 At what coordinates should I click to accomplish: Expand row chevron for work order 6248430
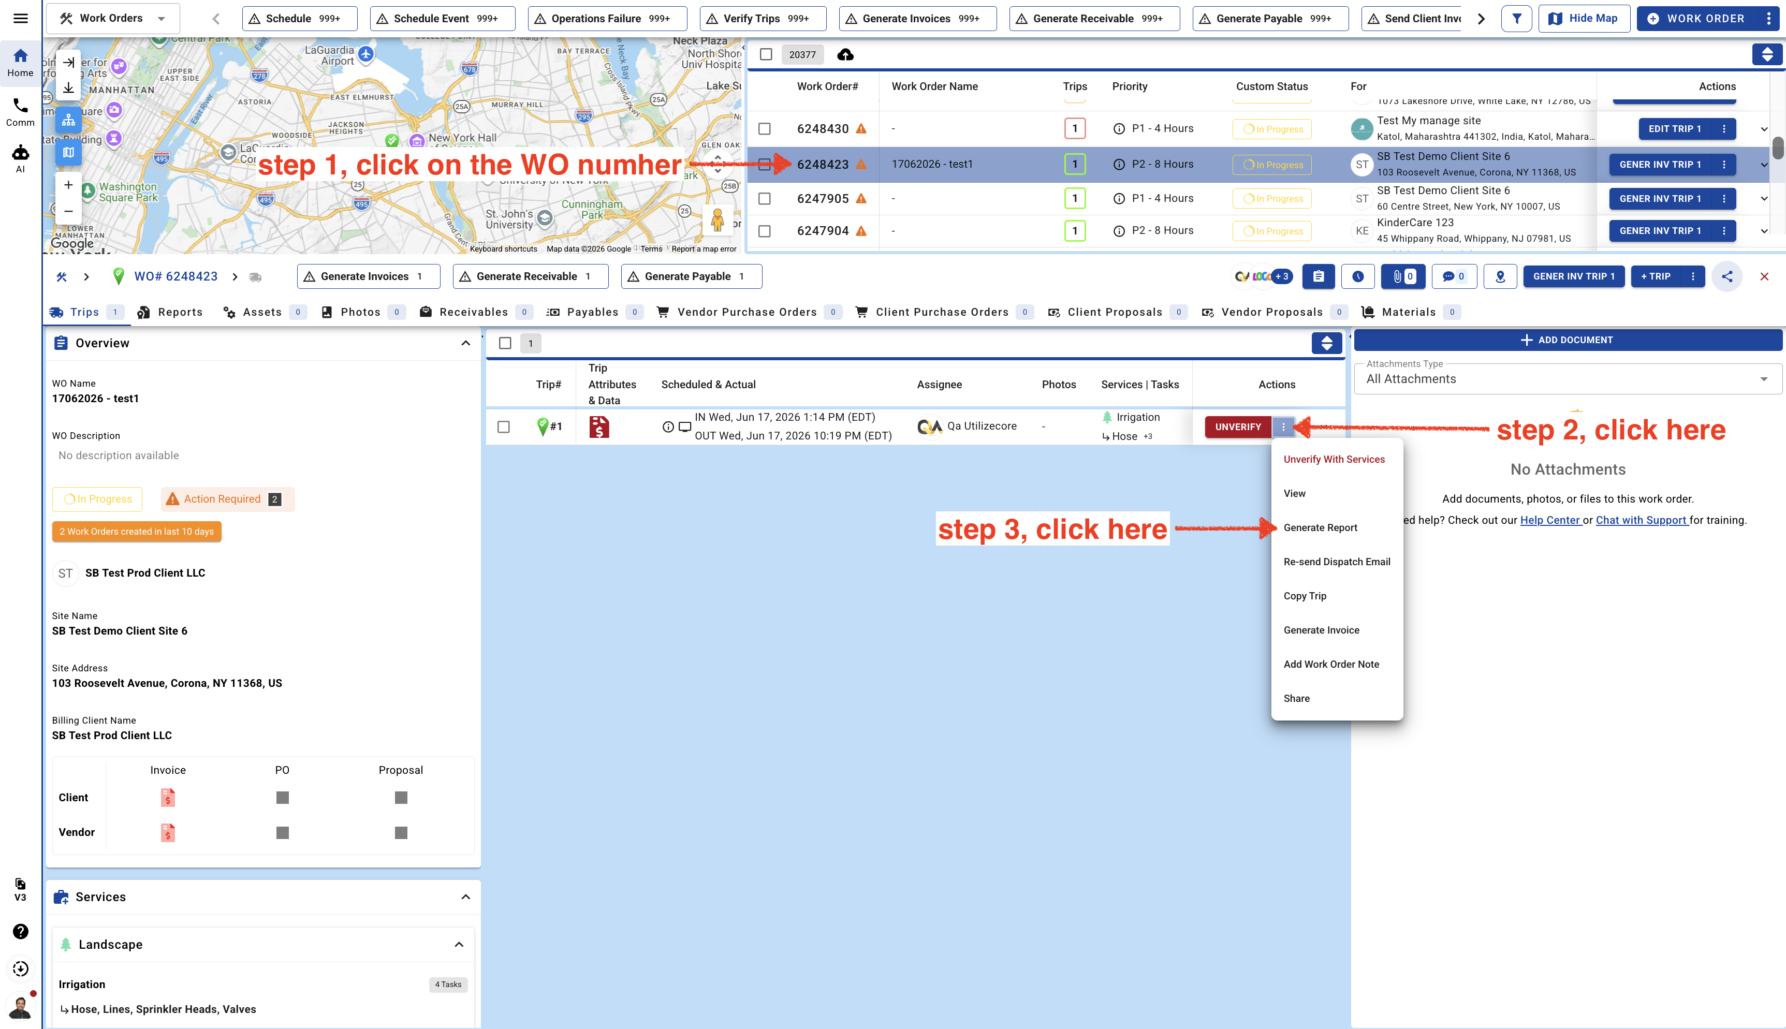coord(1764,129)
